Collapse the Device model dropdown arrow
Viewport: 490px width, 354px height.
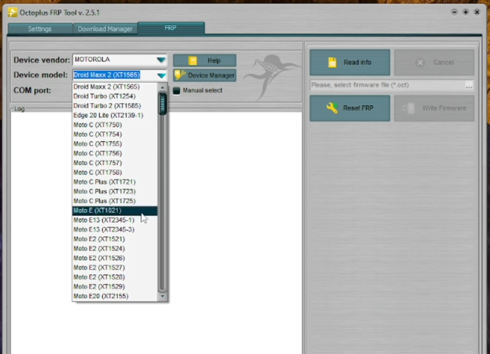click(x=162, y=75)
